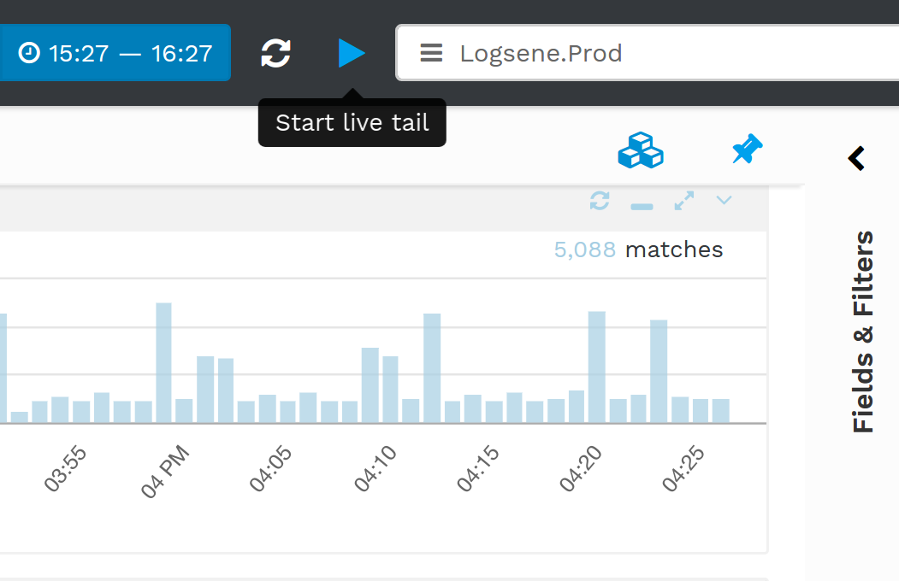899x581 pixels.
Task: Collapse the Fields & Filters panel chevron
Action: tap(856, 159)
